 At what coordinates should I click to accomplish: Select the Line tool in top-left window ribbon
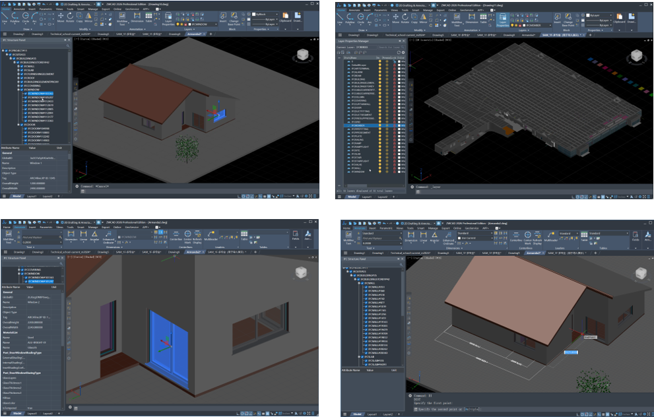click(x=5, y=16)
